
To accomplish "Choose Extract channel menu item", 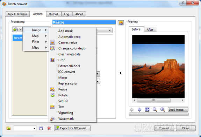I will pyautogui.click(x=73, y=66).
